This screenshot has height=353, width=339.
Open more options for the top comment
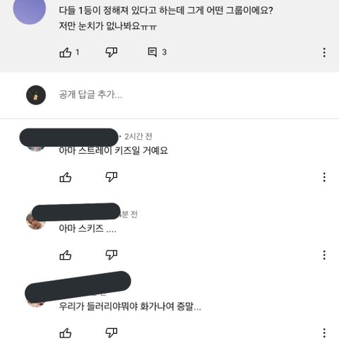(324, 52)
